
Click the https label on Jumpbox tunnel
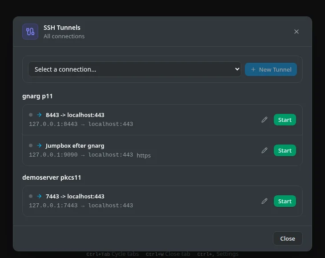(x=144, y=155)
